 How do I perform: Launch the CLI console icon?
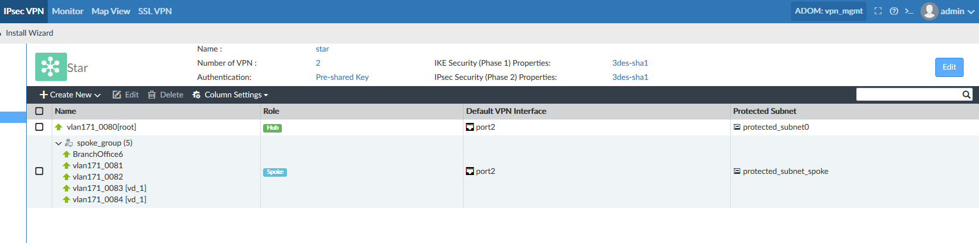pyautogui.click(x=909, y=11)
